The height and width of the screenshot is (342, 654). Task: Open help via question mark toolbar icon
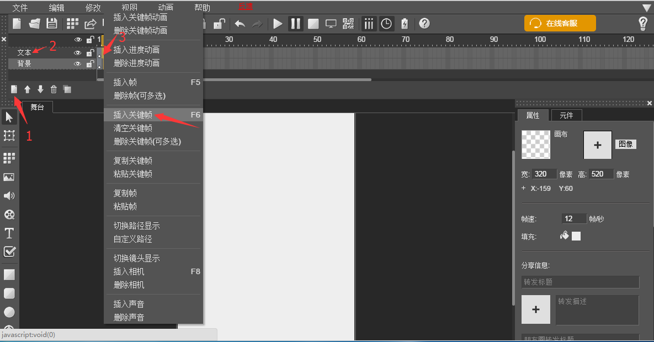(424, 24)
